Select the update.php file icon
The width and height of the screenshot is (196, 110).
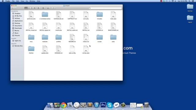coord(45,48)
